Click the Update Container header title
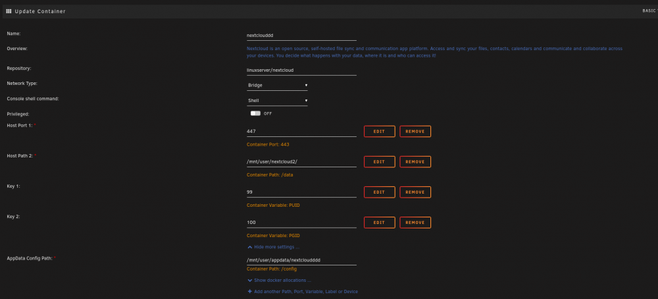Screen dimensions: 658x299 click(40, 11)
